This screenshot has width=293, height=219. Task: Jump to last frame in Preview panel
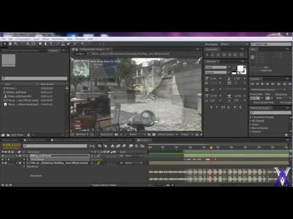coord(273,84)
